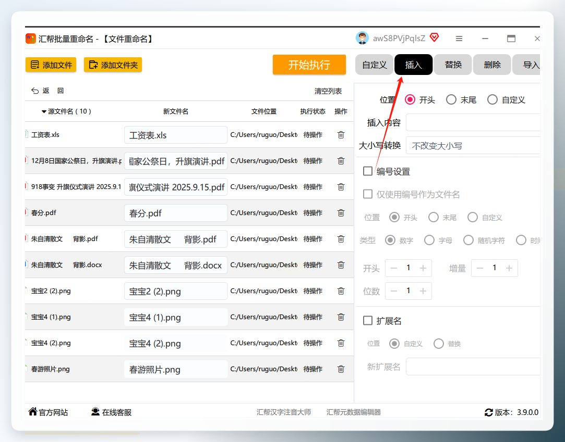Check for updates via 版本 refresh icon

pyautogui.click(x=489, y=412)
